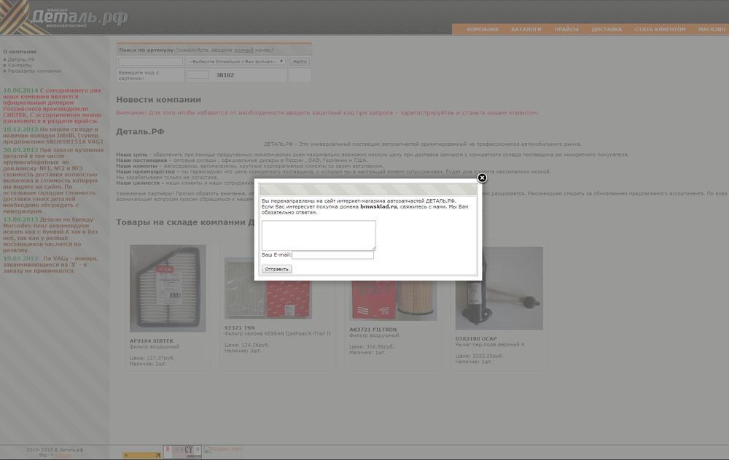Open the 0382180 OCAP lever thumbnail

(x=499, y=289)
